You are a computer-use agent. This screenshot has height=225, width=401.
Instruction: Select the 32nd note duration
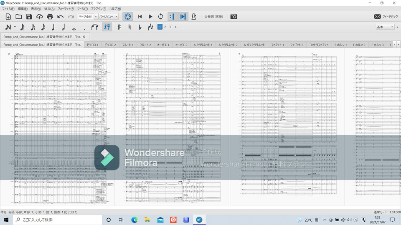(33, 27)
